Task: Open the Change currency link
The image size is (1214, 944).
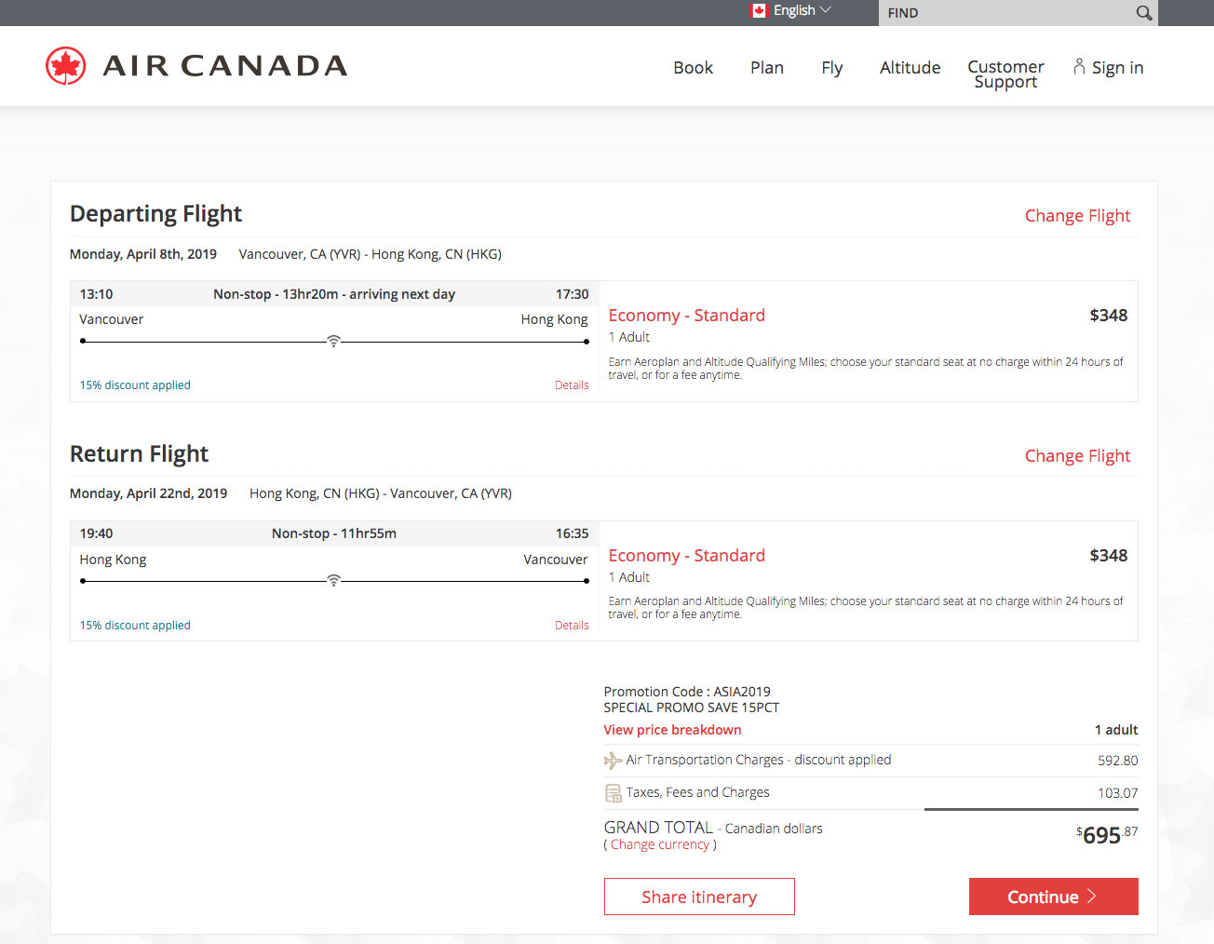Action: [x=660, y=843]
